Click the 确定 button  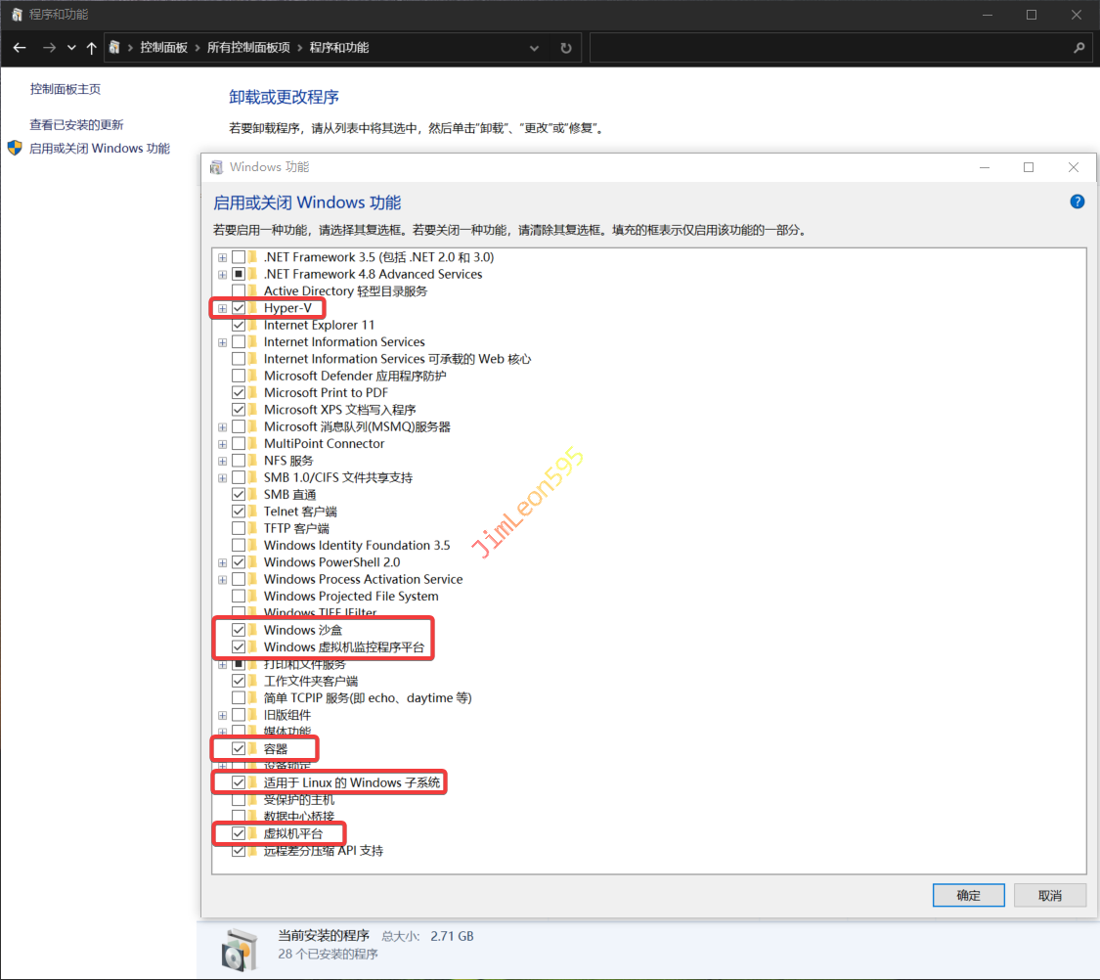[968, 895]
